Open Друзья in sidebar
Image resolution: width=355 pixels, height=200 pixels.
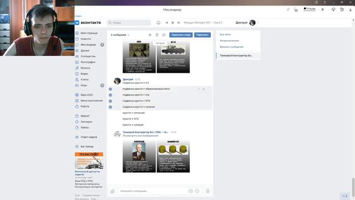pos(85,51)
